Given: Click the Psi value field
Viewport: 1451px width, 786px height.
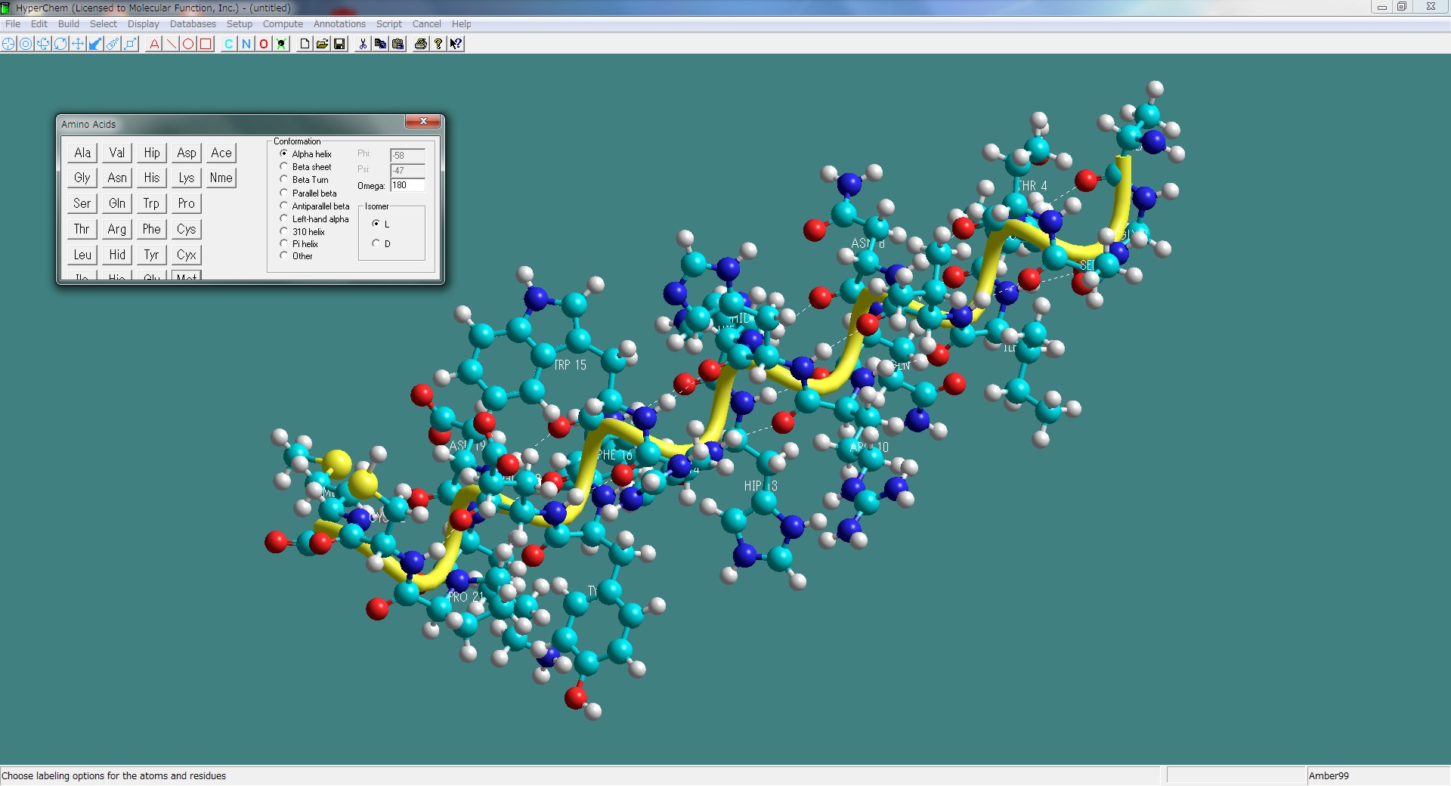Looking at the screenshot, I should pos(407,170).
